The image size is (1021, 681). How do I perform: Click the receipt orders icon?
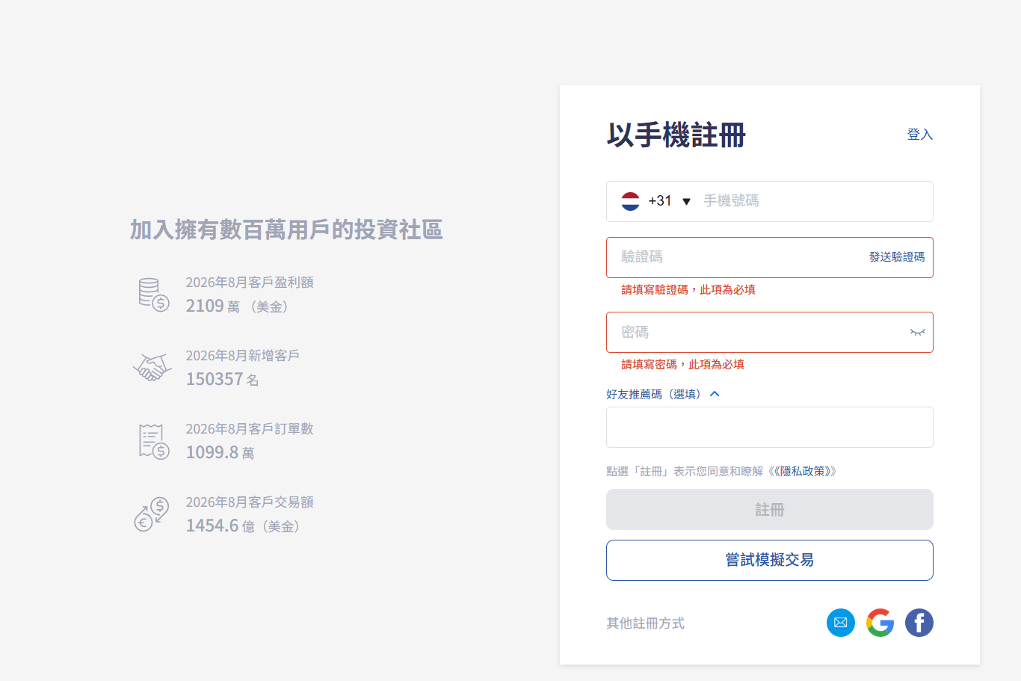tap(153, 441)
